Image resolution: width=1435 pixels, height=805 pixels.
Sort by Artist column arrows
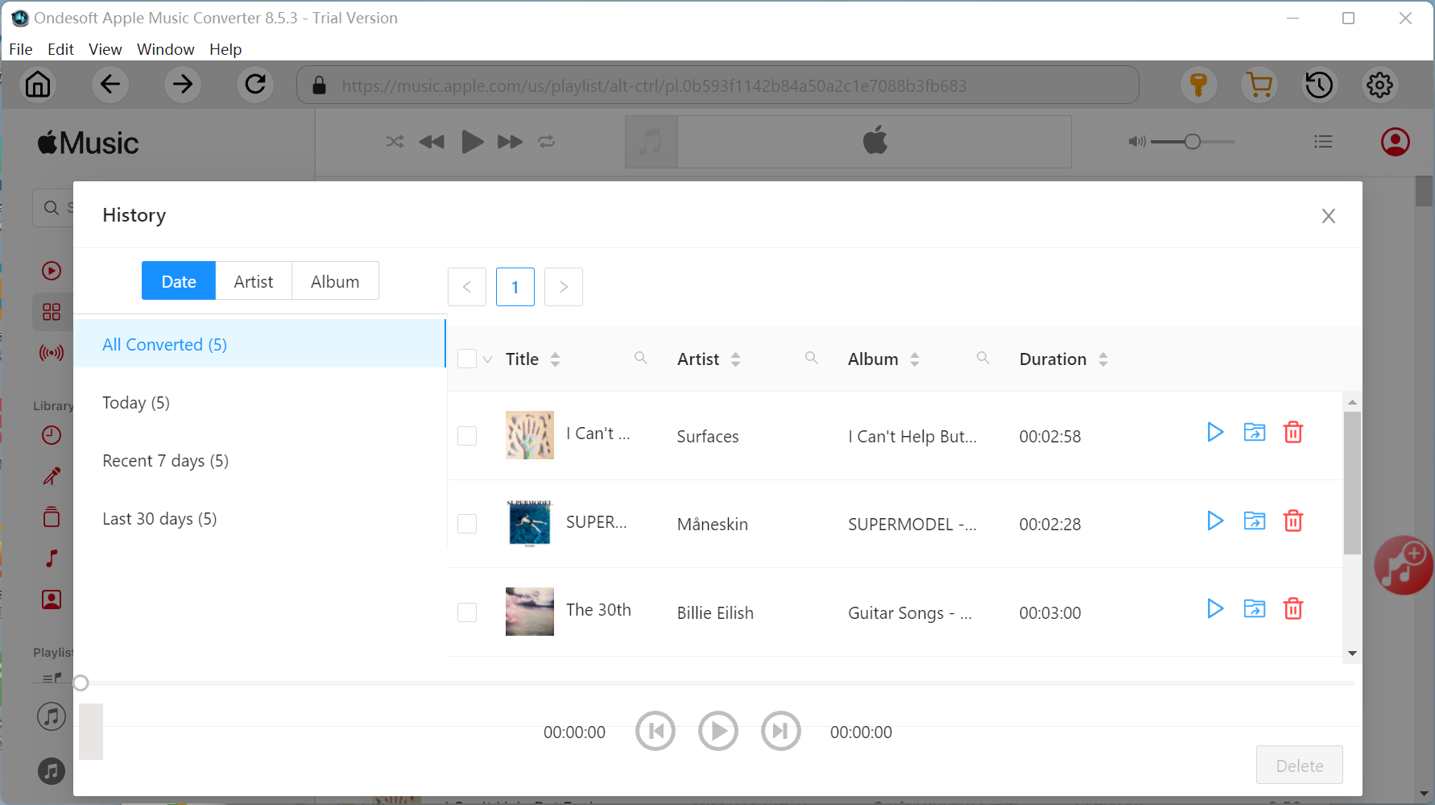pos(735,359)
